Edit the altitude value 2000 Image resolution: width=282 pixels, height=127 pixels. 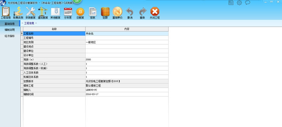127,59
